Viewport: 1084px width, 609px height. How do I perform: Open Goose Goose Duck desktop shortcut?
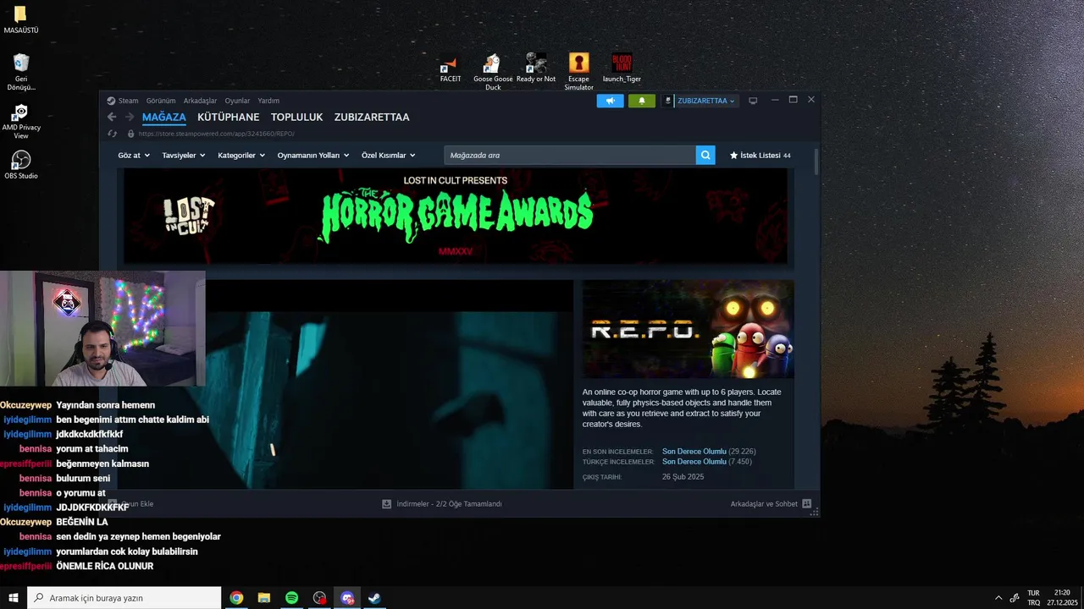(x=493, y=72)
